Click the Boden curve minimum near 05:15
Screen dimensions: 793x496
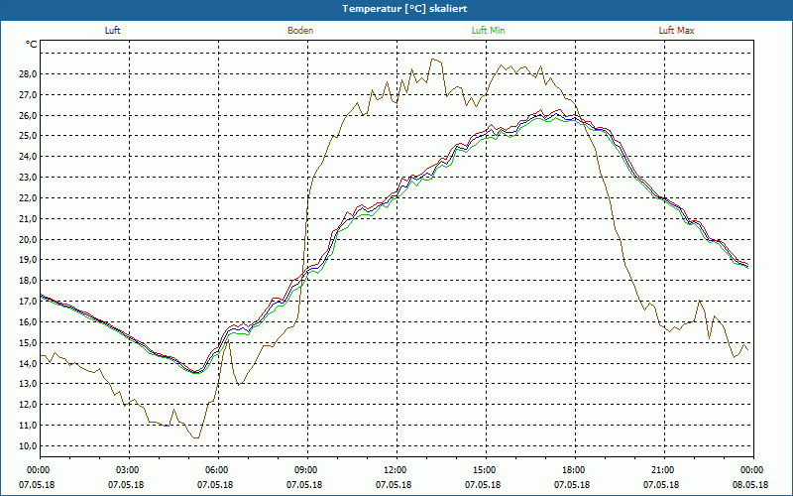195,437
